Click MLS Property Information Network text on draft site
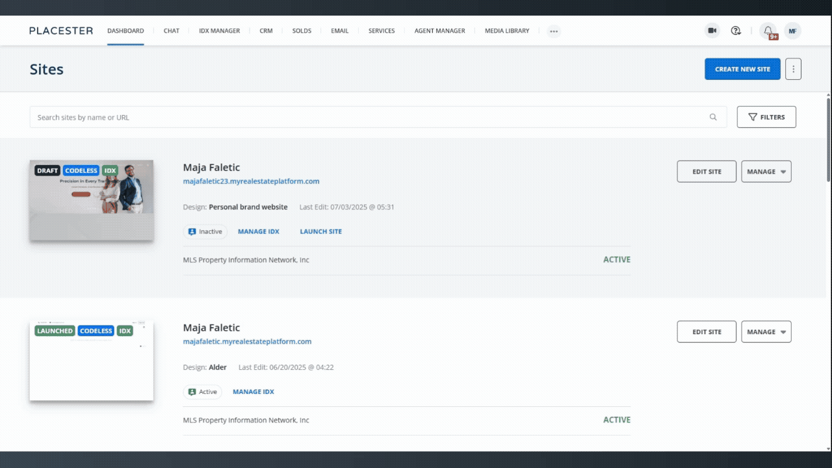Image resolution: width=832 pixels, height=468 pixels. [x=246, y=260]
